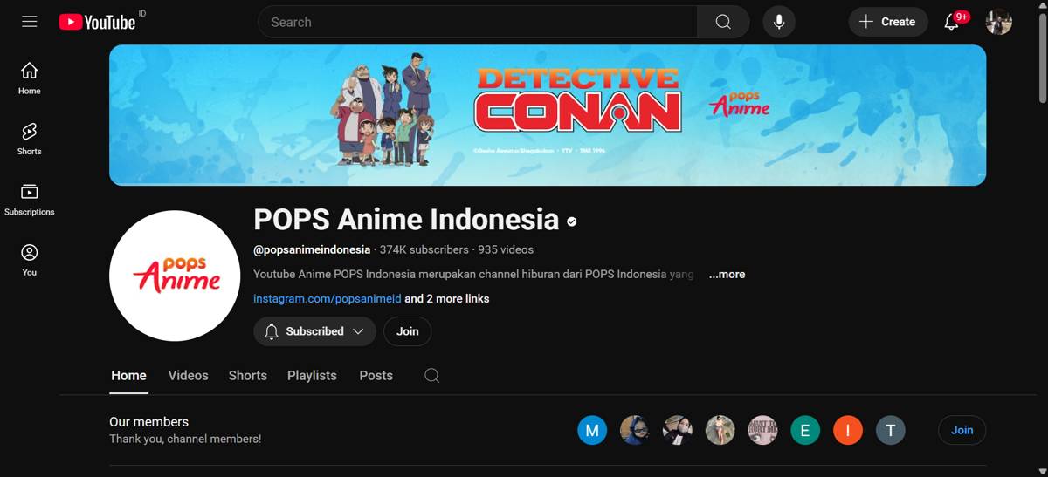Expand channel description with ...more
Screen dimensions: 1048x477
[x=727, y=274]
